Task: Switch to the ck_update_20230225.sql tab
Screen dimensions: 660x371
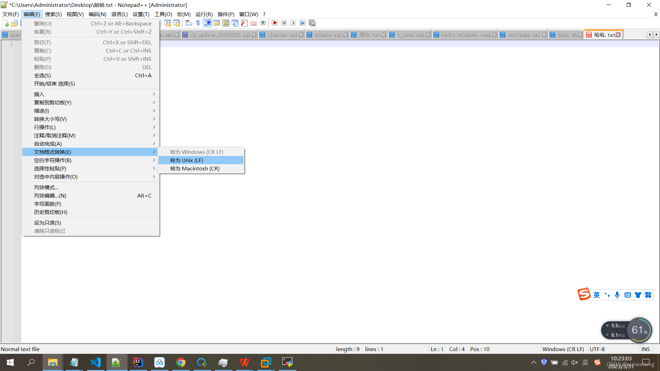Action: click(220, 35)
